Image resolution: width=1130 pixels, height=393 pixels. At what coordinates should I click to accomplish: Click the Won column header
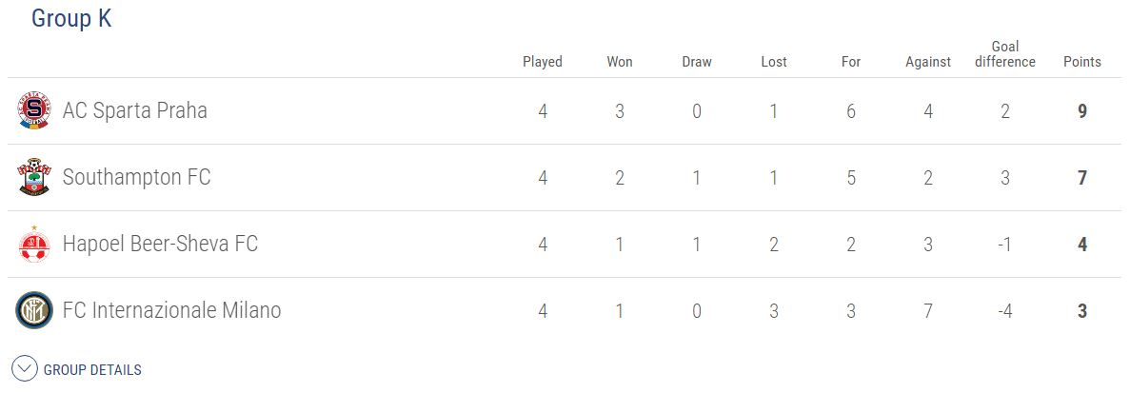click(620, 62)
